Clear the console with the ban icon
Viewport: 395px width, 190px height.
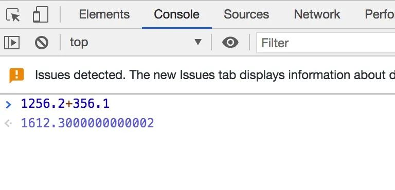point(42,42)
